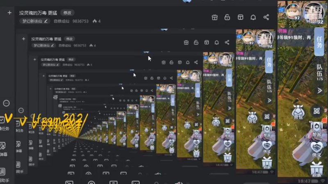
Task: Click the 修改 button in the third nested window
Action: [x=71, y=60]
